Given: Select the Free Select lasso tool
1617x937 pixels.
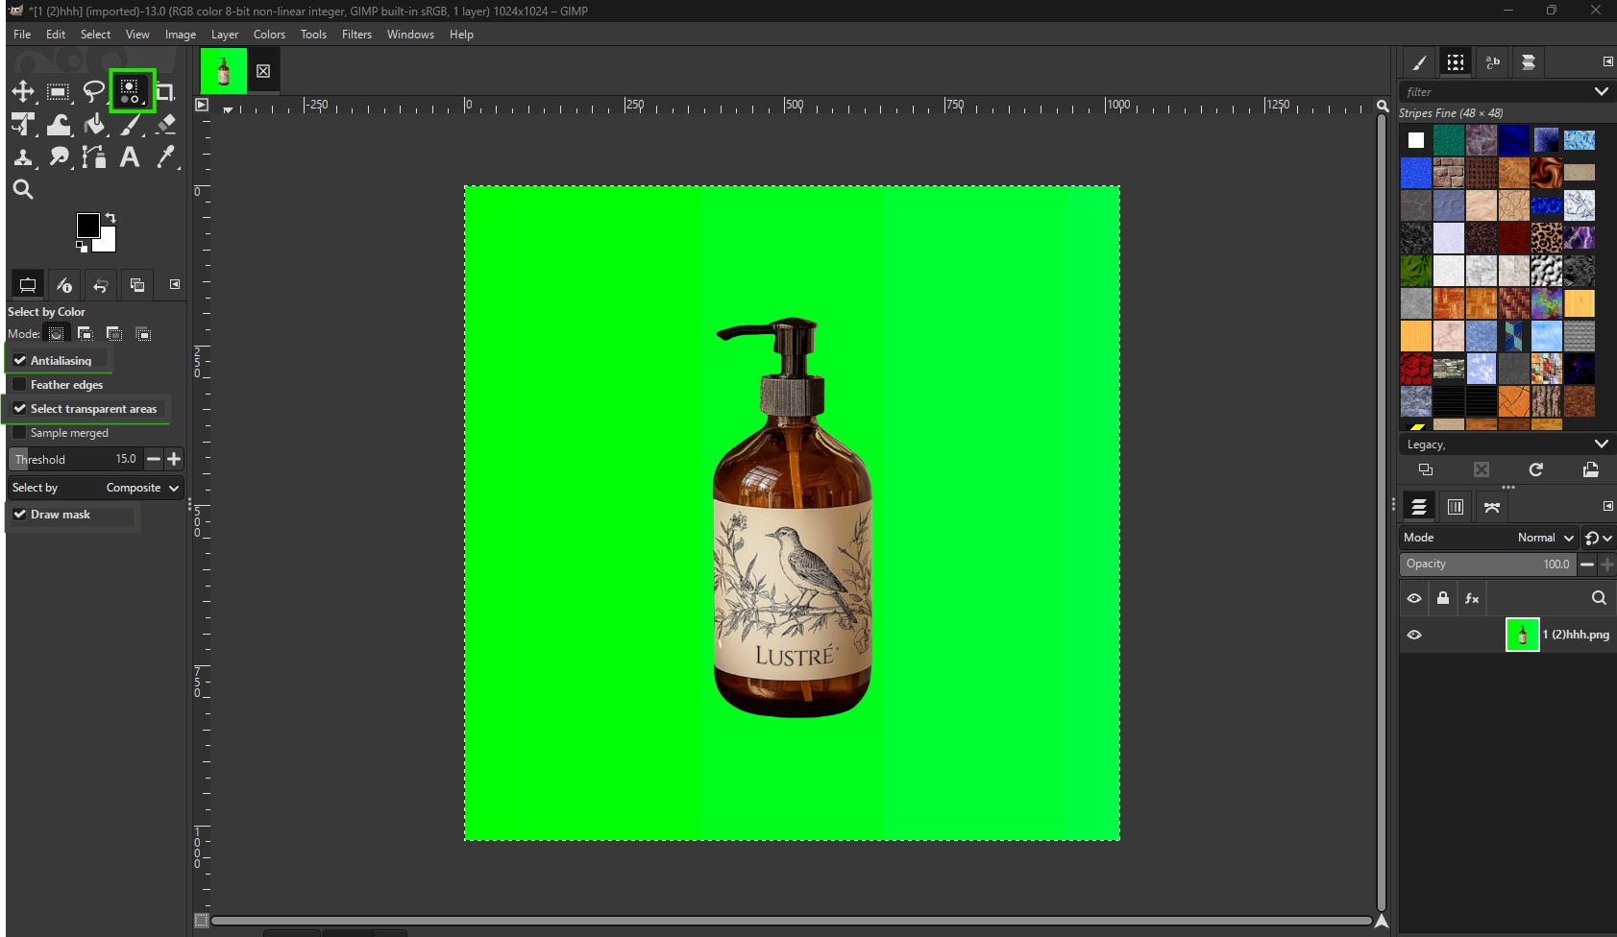Looking at the screenshot, I should pyautogui.click(x=94, y=92).
